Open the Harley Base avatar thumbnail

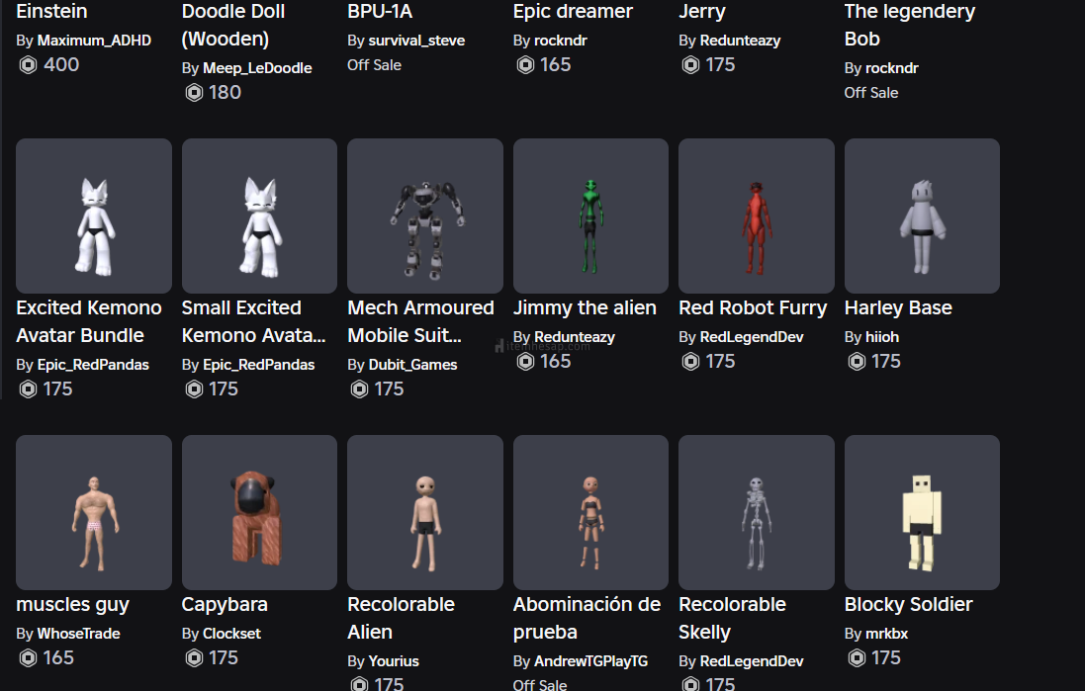[x=922, y=216]
